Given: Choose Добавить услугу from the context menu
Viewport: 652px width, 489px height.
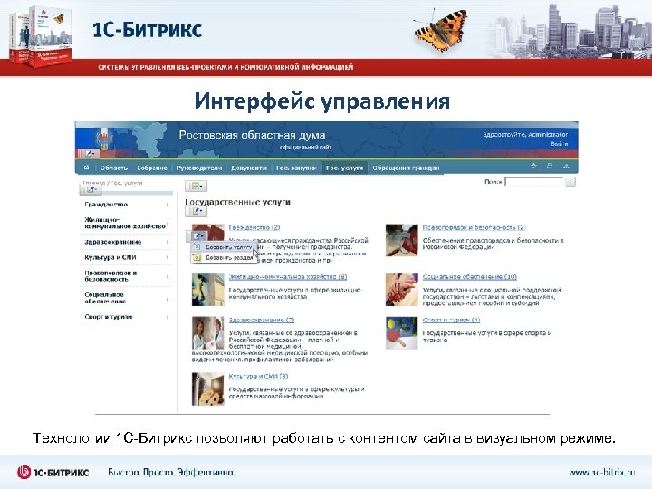Looking at the screenshot, I should tap(224, 247).
